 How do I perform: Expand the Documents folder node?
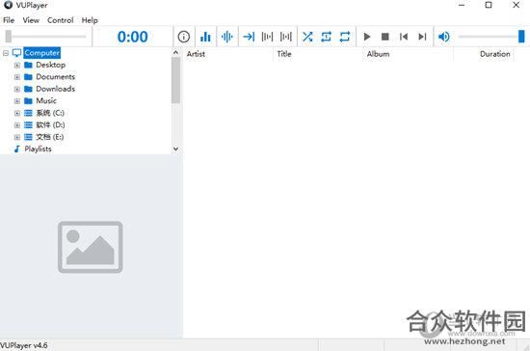[x=17, y=77]
